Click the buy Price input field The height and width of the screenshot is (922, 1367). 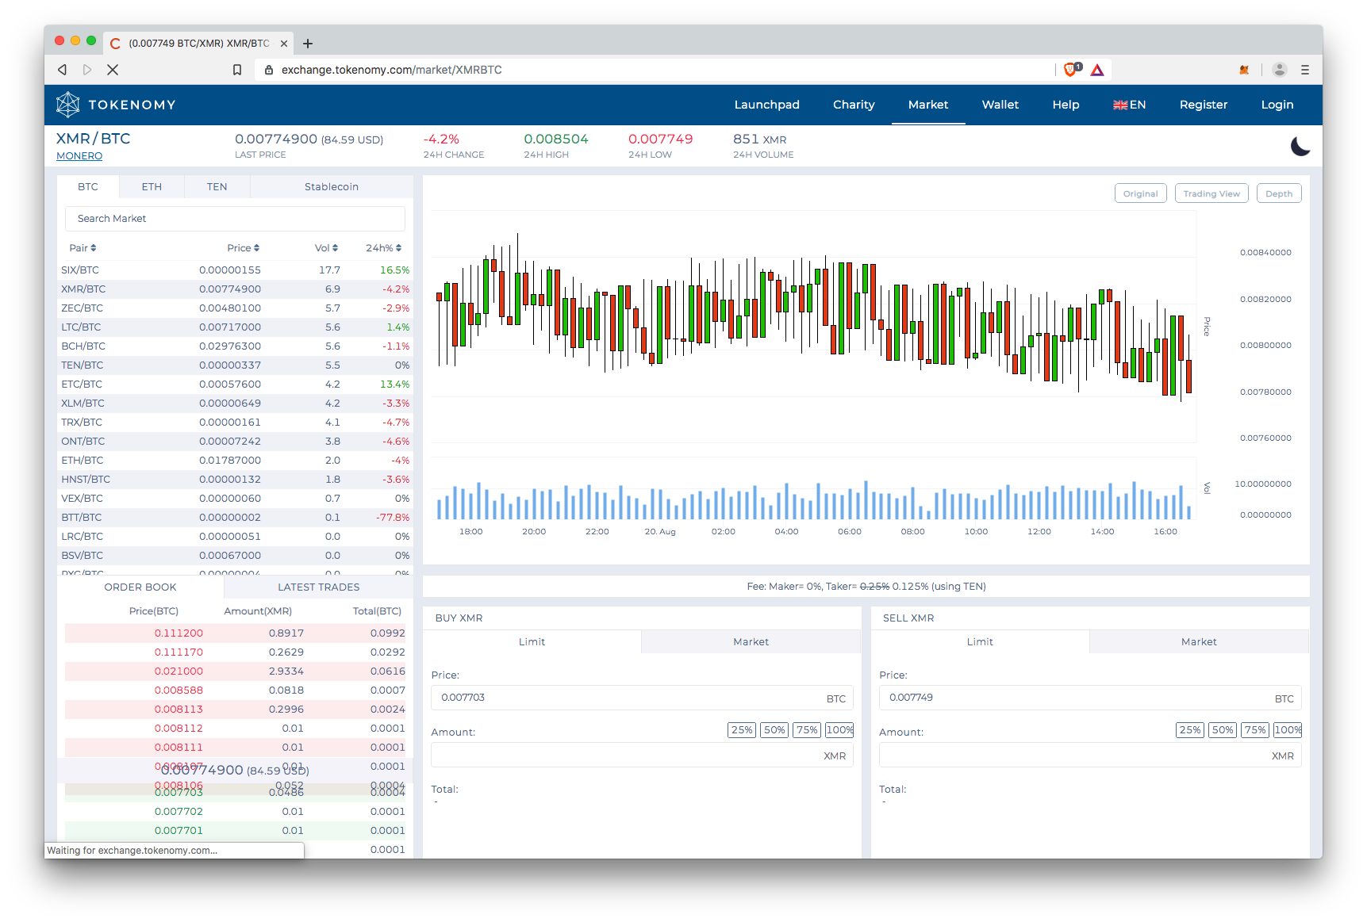(642, 698)
